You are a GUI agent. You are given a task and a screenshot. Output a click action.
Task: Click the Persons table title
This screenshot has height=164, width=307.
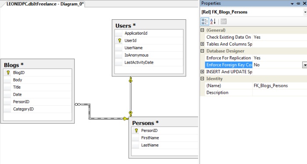[x=145, y=123]
